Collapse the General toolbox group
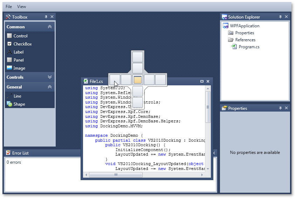296x199 pixels. pyautogui.click(x=50, y=87)
